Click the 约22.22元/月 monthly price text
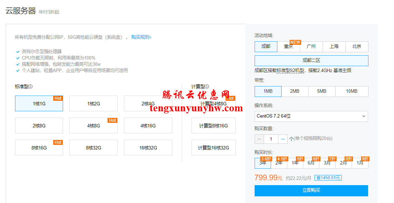 (298, 178)
